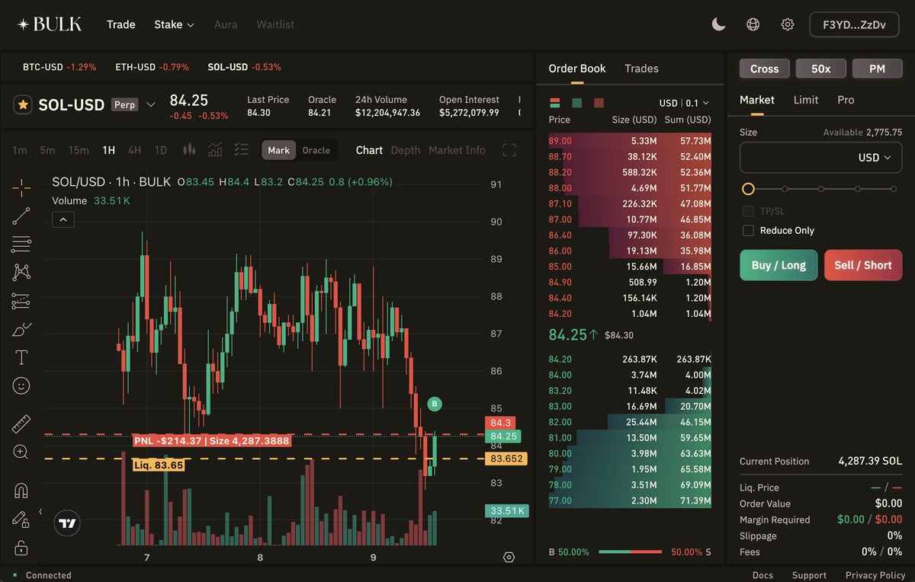This screenshot has height=582, width=915.
Task: Select the crosshair cursor tool
Action: [x=21, y=187]
